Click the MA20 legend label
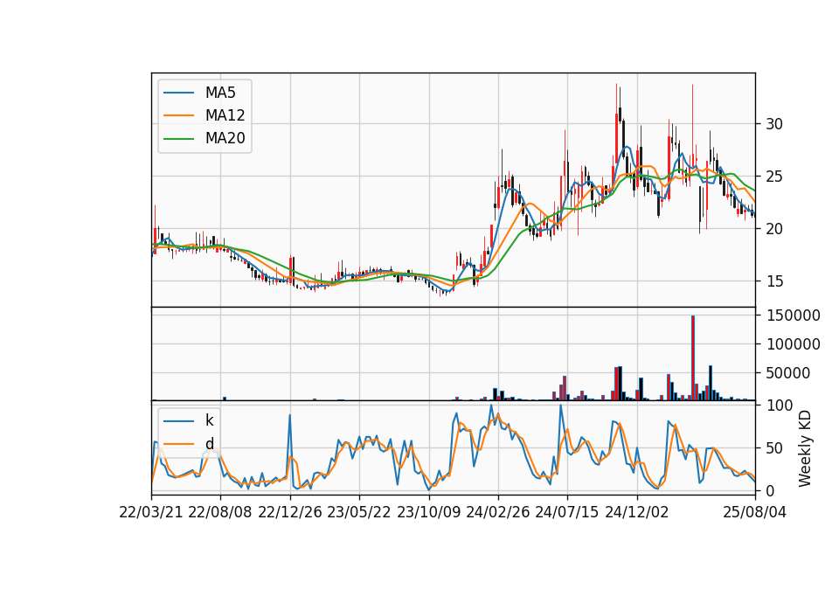839x603 pixels. click(225, 138)
